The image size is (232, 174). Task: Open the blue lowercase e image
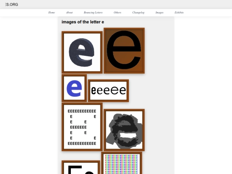[x=74, y=88]
